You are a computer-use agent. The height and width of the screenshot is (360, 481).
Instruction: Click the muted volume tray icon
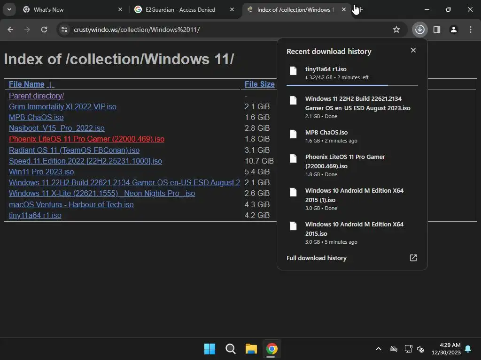[420, 349]
